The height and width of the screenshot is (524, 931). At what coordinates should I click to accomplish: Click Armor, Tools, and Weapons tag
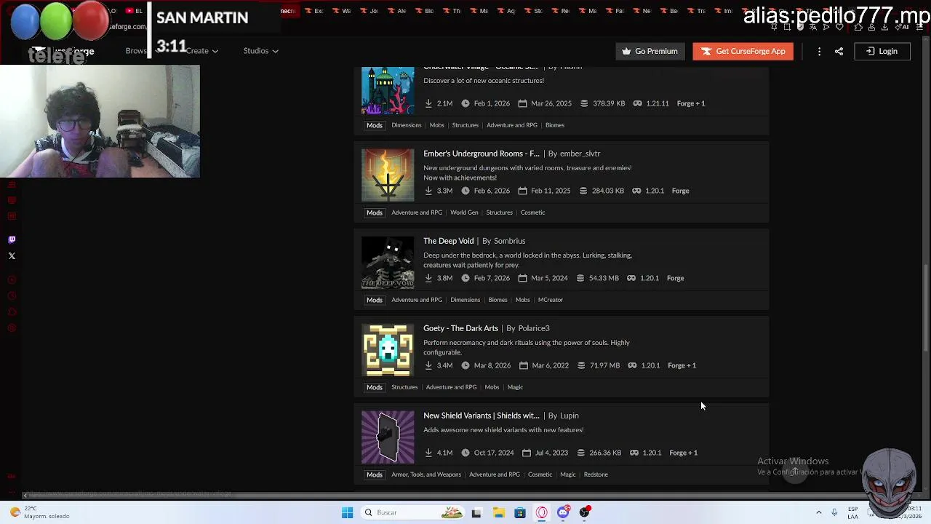click(426, 475)
